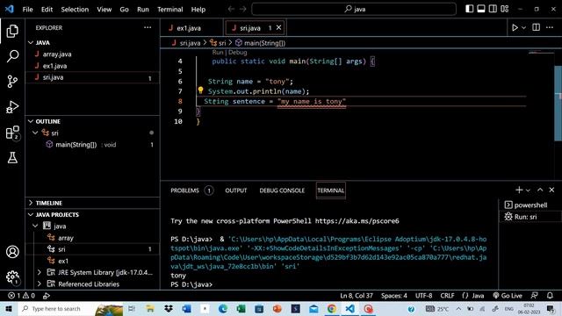Go back with navigation arrow
This screenshot has width=562, height=316.
(231, 9)
